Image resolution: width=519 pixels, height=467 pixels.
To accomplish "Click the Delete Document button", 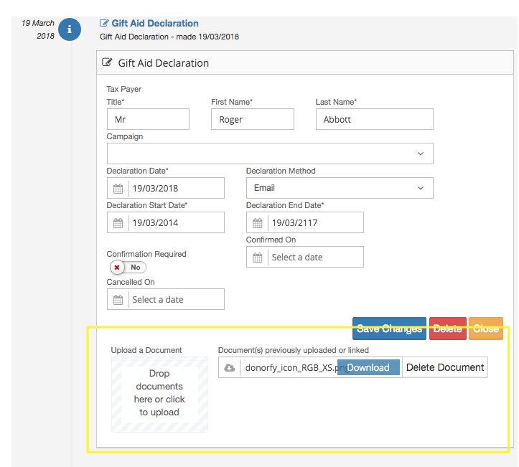I will pos(444,368).
